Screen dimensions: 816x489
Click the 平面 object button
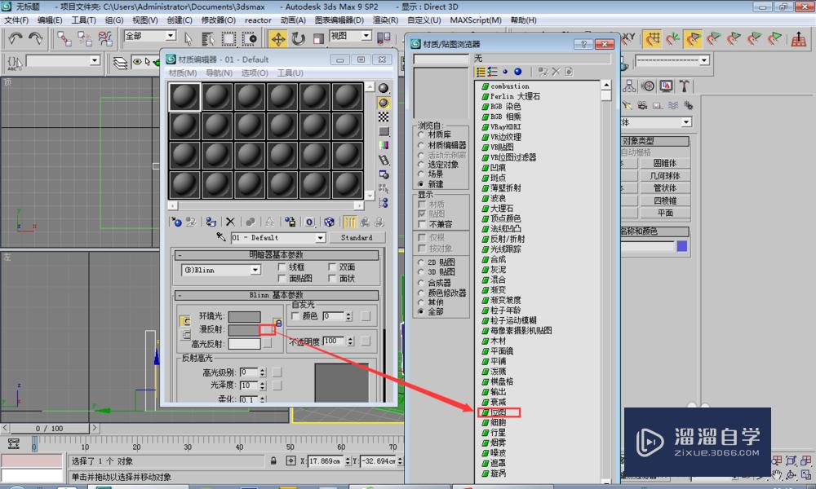click(x=664, y=213)
